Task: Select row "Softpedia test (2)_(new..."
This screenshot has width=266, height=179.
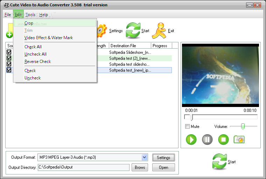Action: click(x=130, y=58)
